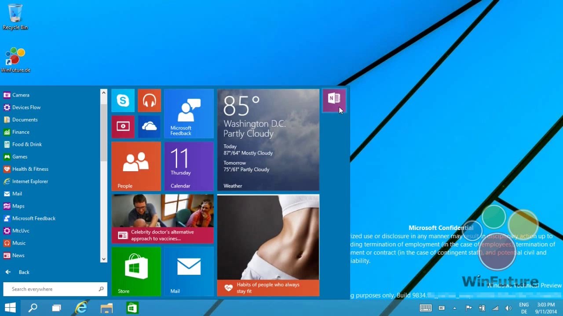Open the Weather tile for Washington D.C.
This screenshot has width=563, height=316.
coord(268,140)
